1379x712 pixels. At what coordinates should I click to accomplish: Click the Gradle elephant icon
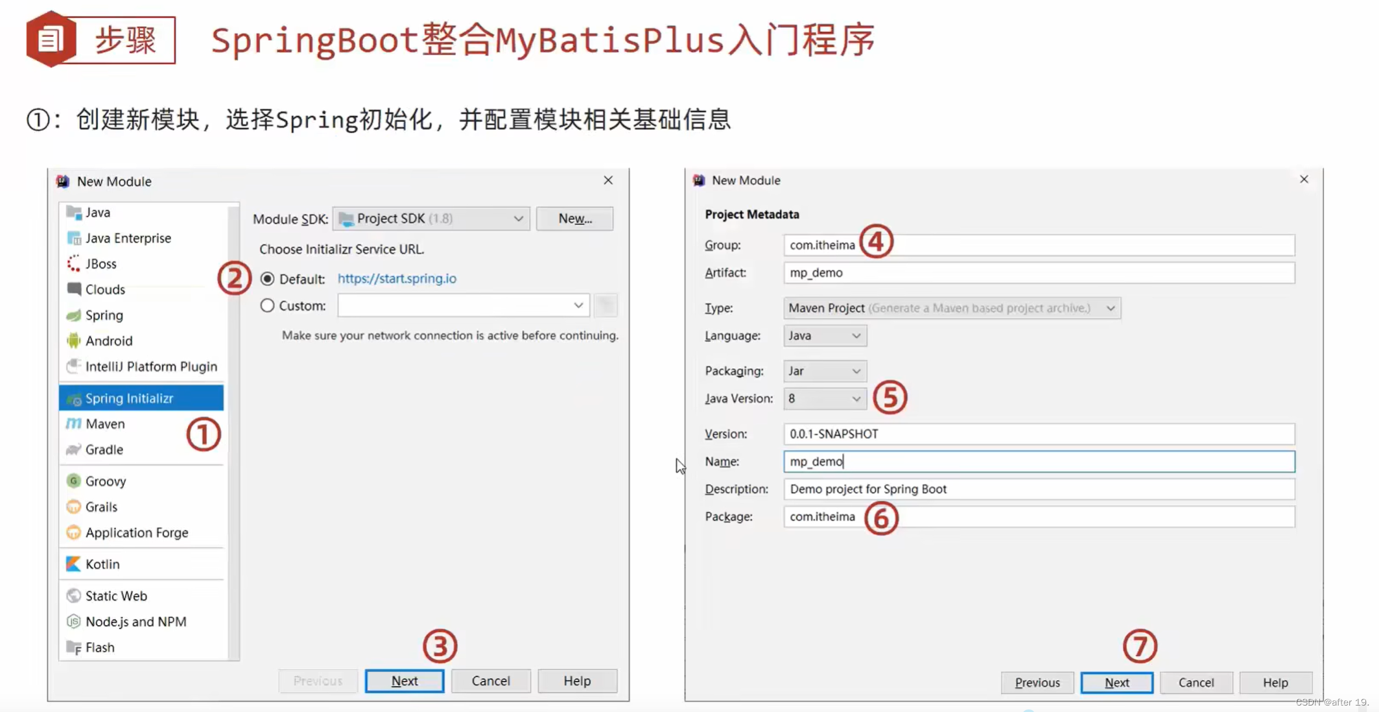click(73, 449)
